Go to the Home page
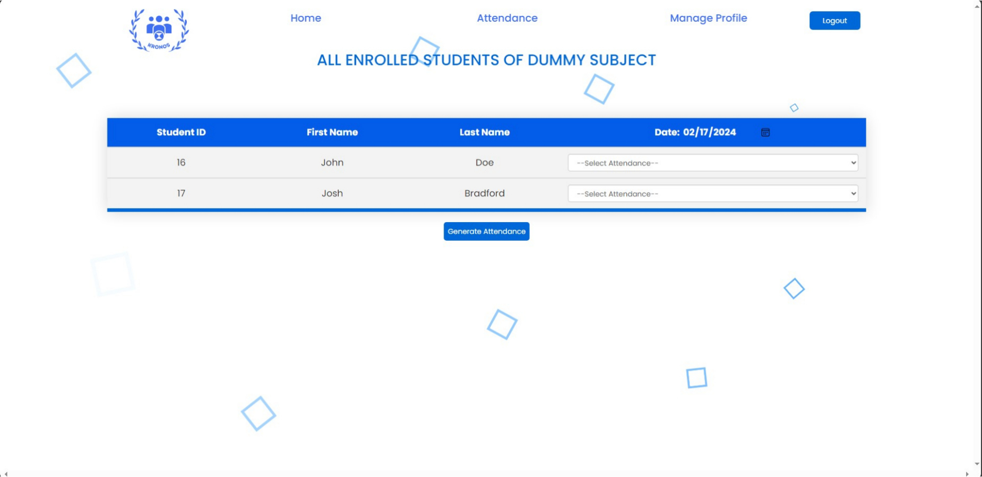The image size is (982, 477). (305, 18)
